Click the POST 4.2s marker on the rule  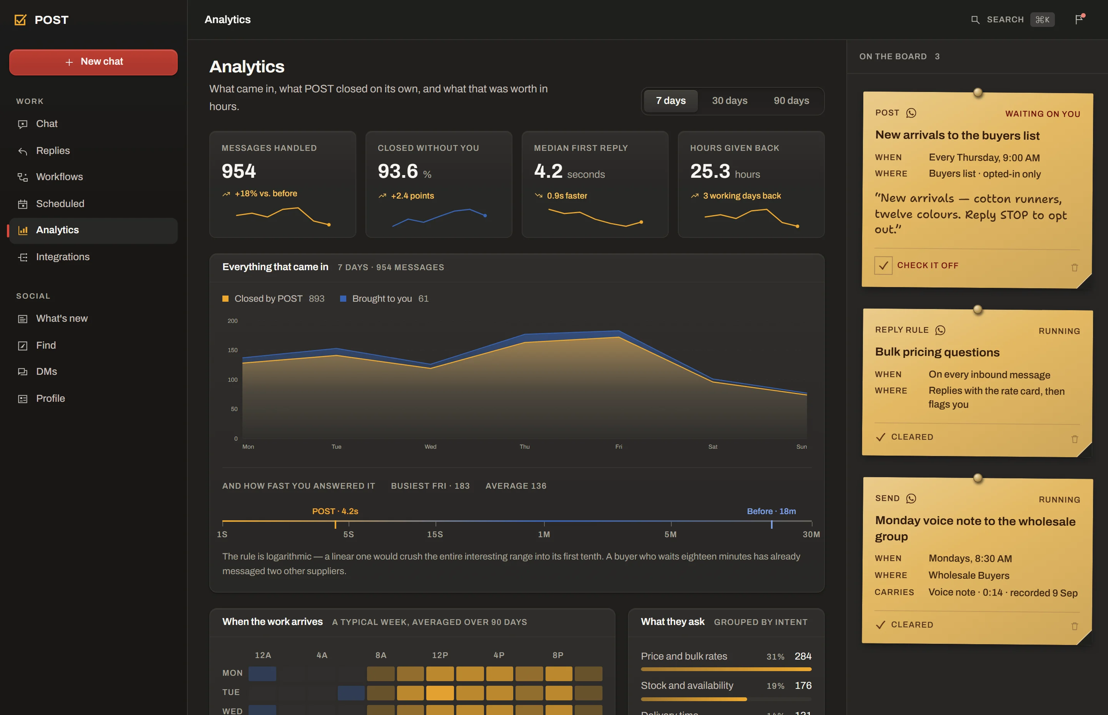tap(335, 524)
